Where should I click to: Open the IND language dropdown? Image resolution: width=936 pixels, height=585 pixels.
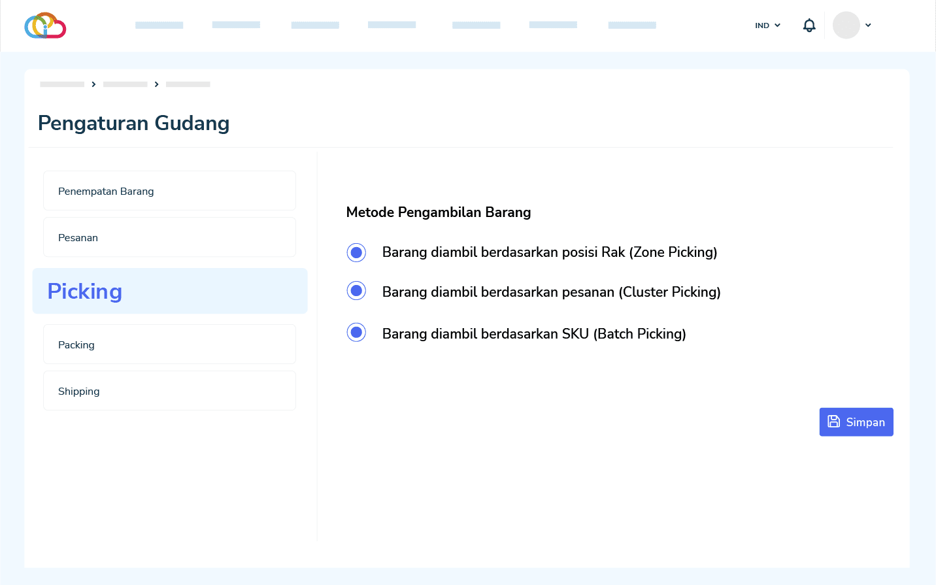[767, 25]
